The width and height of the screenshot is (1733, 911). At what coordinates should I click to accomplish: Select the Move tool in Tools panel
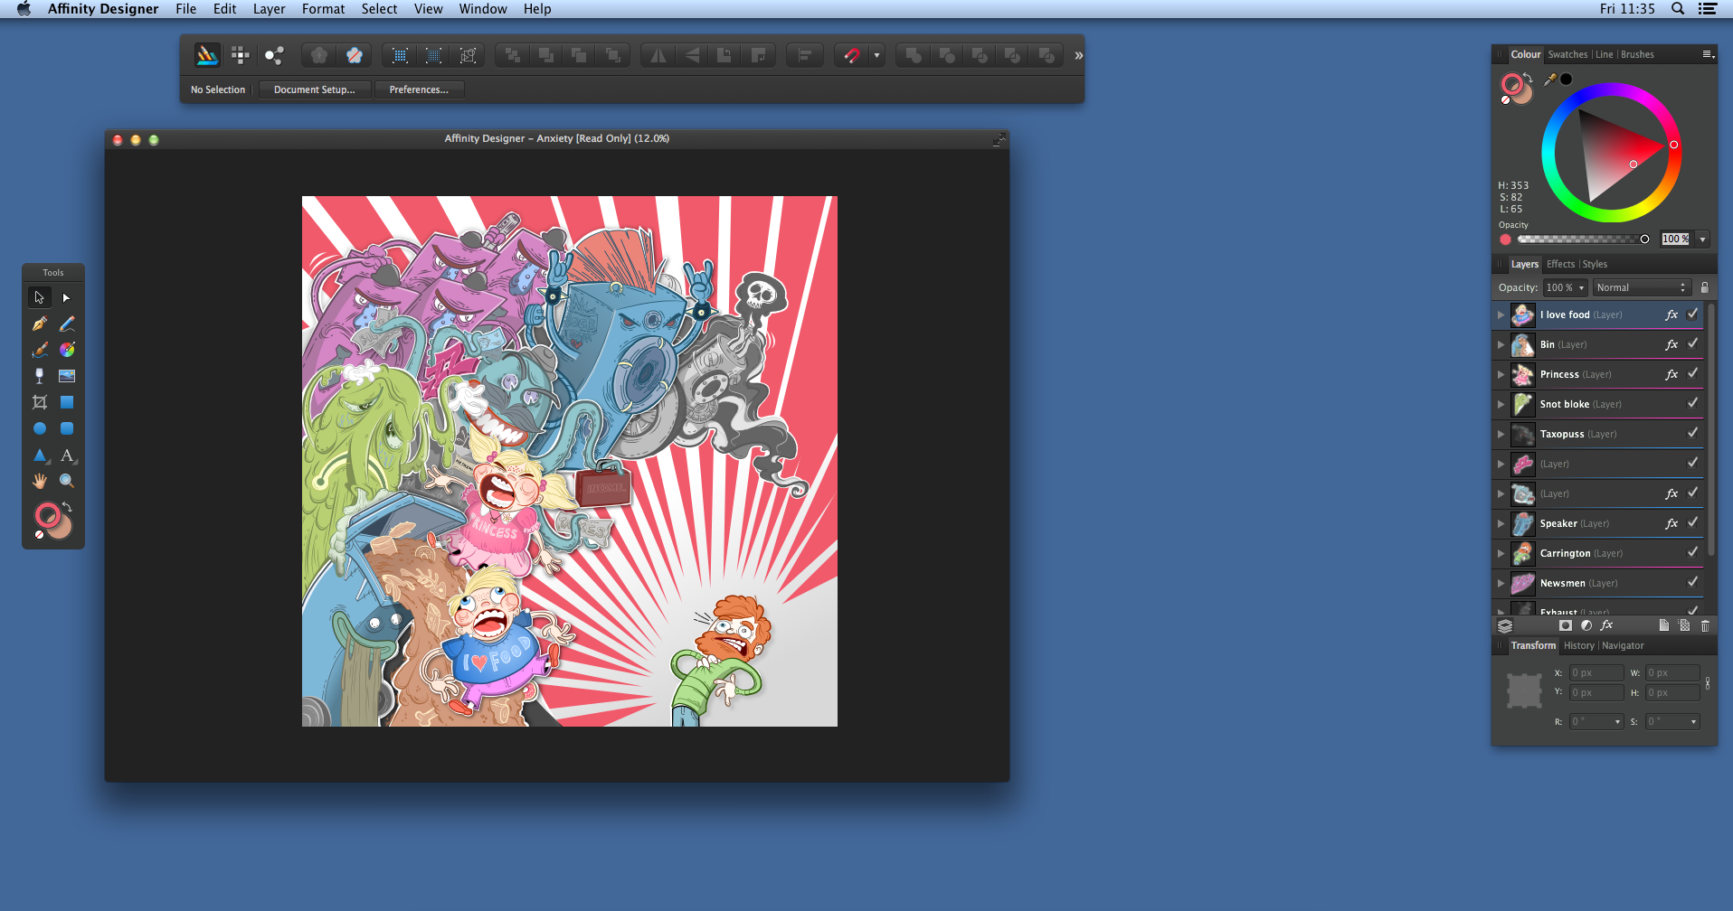pos(39,297)
